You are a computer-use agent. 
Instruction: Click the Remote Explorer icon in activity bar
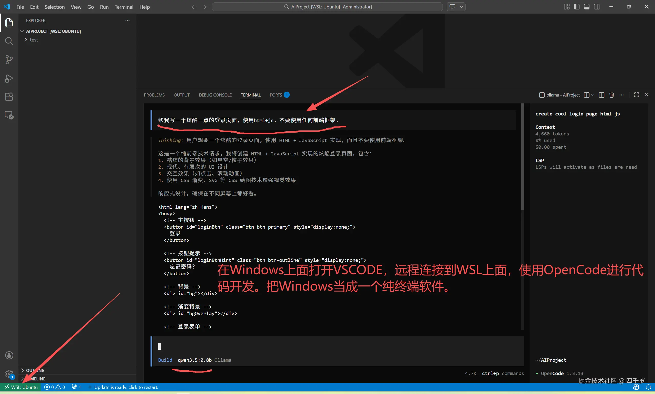[9, 115]
